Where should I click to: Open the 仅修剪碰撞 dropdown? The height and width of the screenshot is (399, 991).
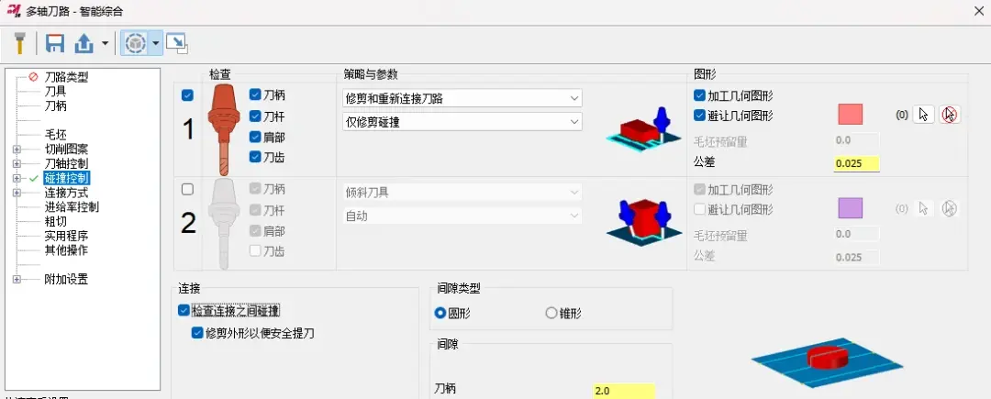[x=462, y=122]
